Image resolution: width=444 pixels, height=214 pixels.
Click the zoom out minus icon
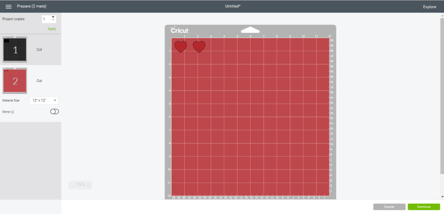[x=72, y=185]
